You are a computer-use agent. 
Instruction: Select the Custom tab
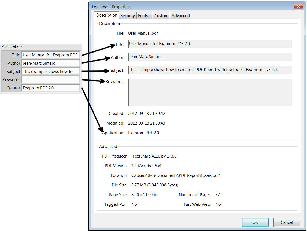(x=161, y=16)
